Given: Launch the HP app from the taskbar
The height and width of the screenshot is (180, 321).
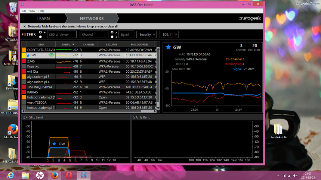Looking at the screenshot, I should point(40,175).
